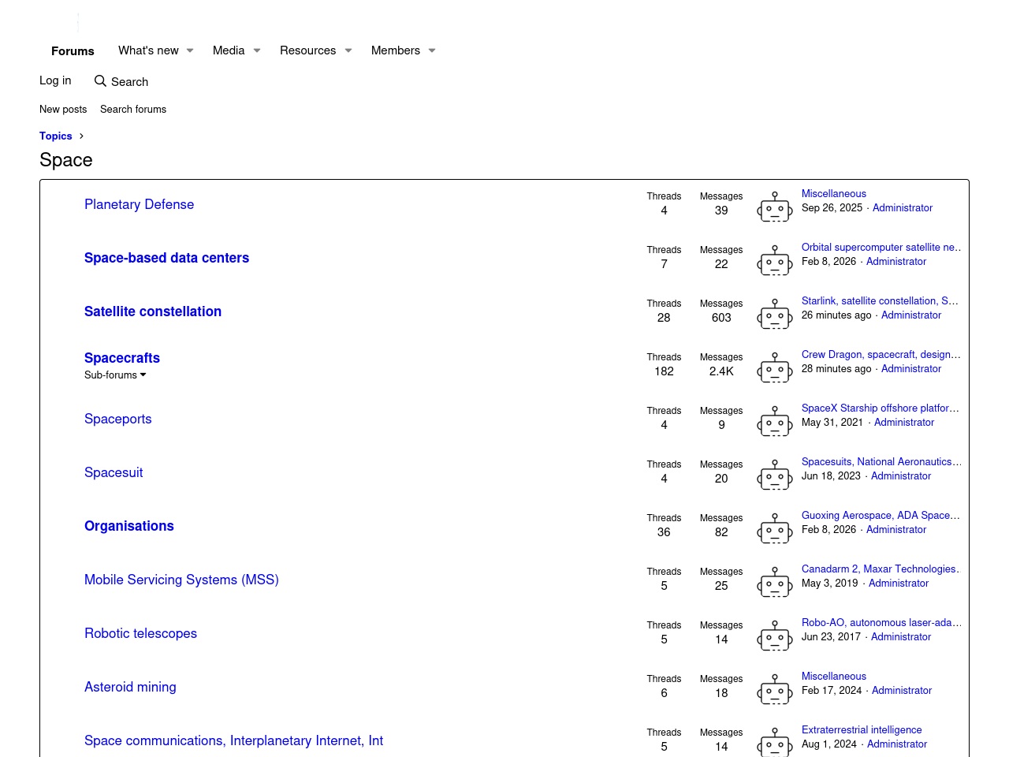Screen dimensions: 1009x757
Task: Click Administrator beside May 31, 2021
Action: pos(904,423)
